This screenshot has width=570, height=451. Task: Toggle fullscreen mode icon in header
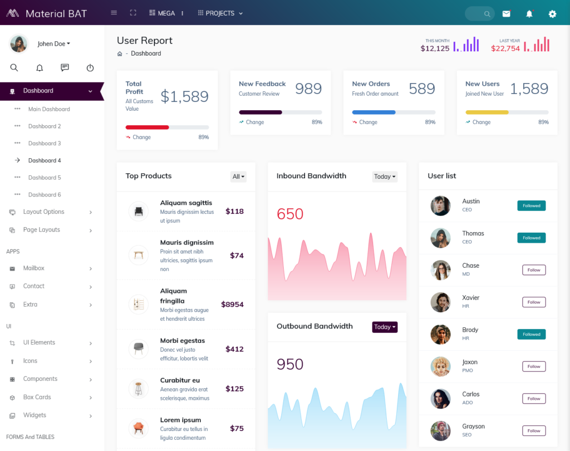click(133, 13)
